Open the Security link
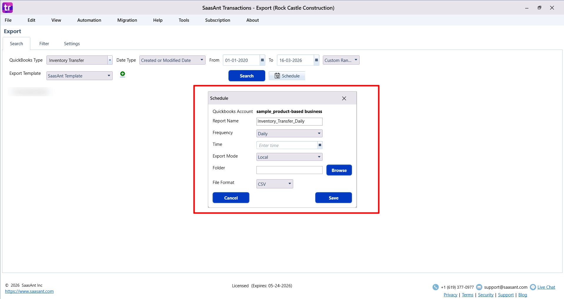This screenshot has width=564, height=299. pyautogui.click(x=485, y=295)
